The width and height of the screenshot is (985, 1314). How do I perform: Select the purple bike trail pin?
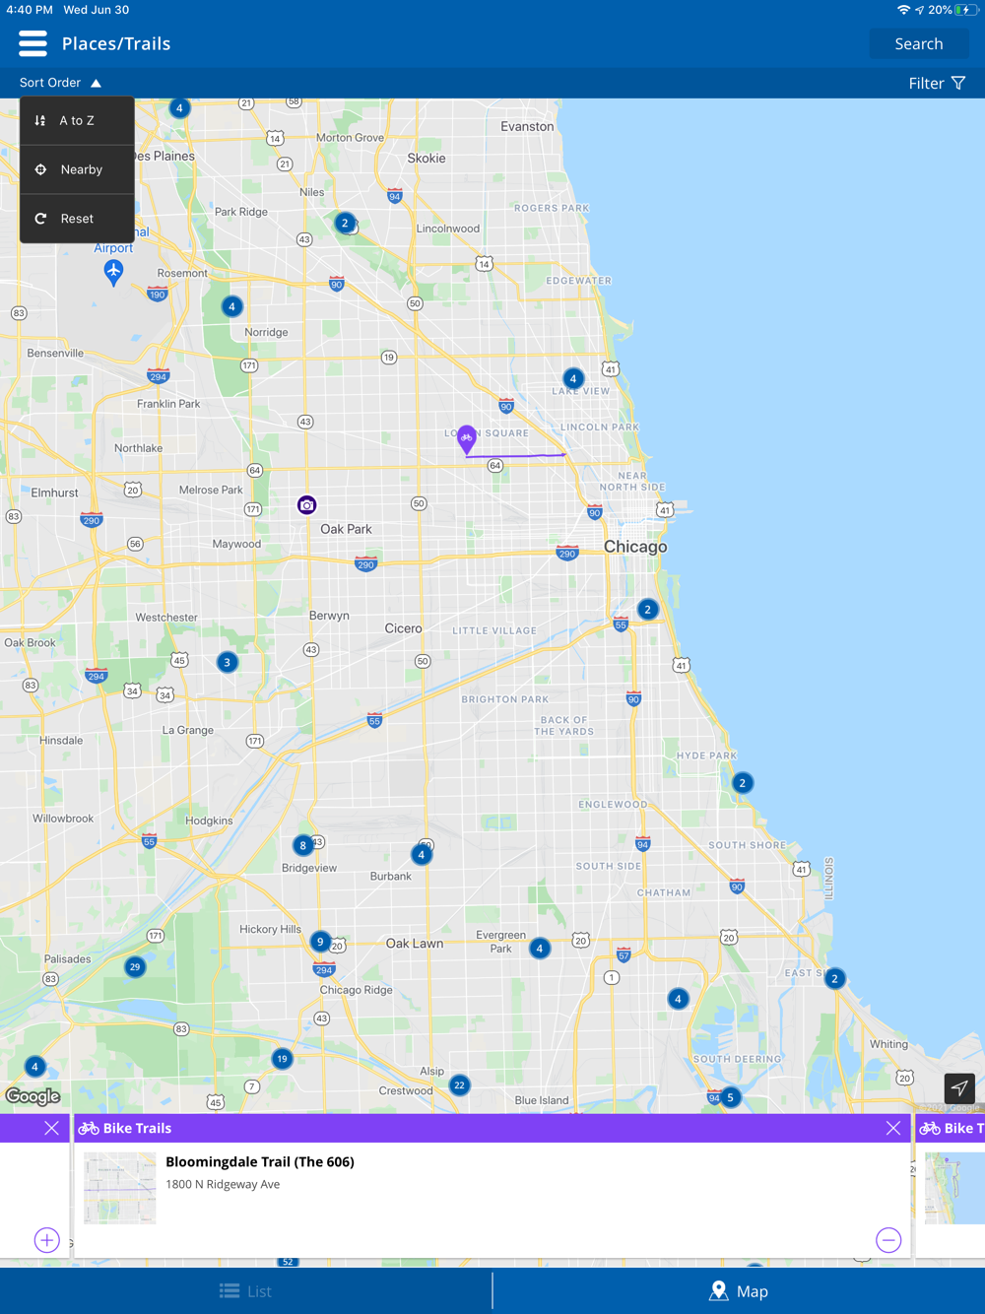click(x=467, y=438)
